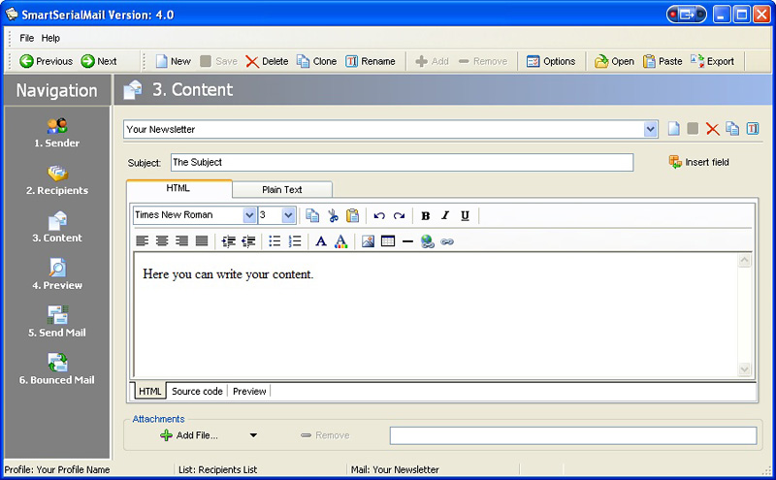Navigate to 6. Bounced Mail

tap(57, 369)
